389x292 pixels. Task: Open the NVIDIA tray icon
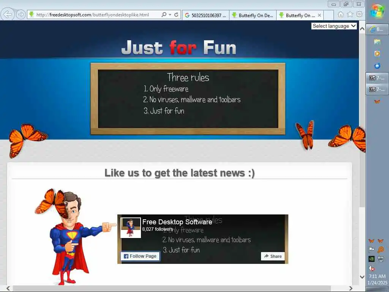pos(372,259)
